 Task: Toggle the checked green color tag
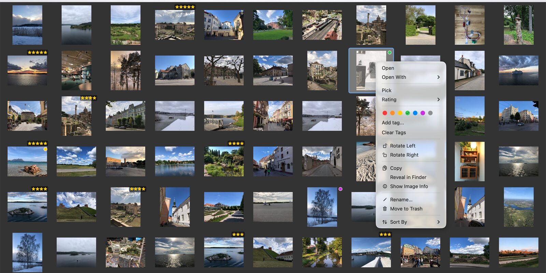(407, 113)
